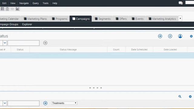Open the Help menu
The image size is (194, 109).
click(55, 3)
